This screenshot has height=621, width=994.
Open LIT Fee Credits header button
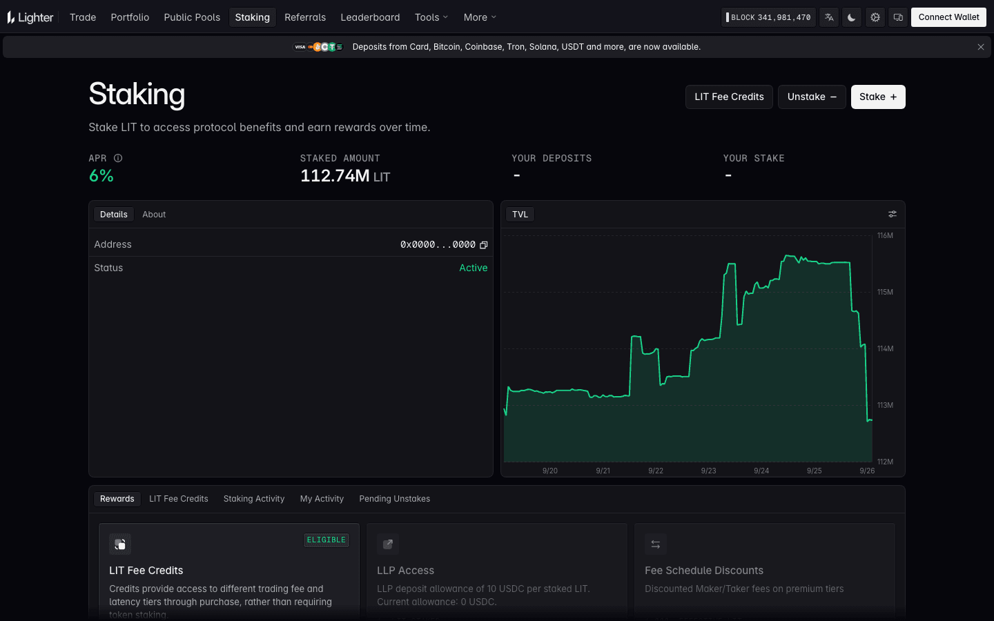(729, 97)
